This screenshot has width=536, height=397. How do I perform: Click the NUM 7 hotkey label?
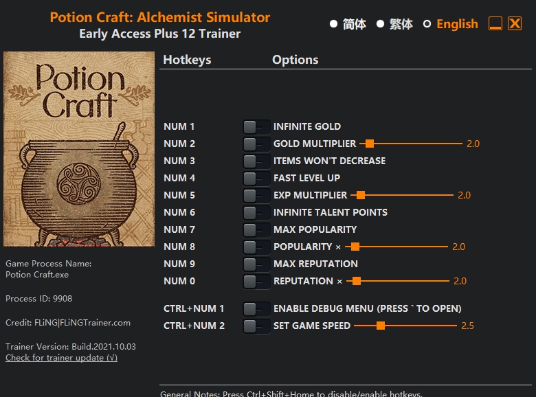[179, 229]
